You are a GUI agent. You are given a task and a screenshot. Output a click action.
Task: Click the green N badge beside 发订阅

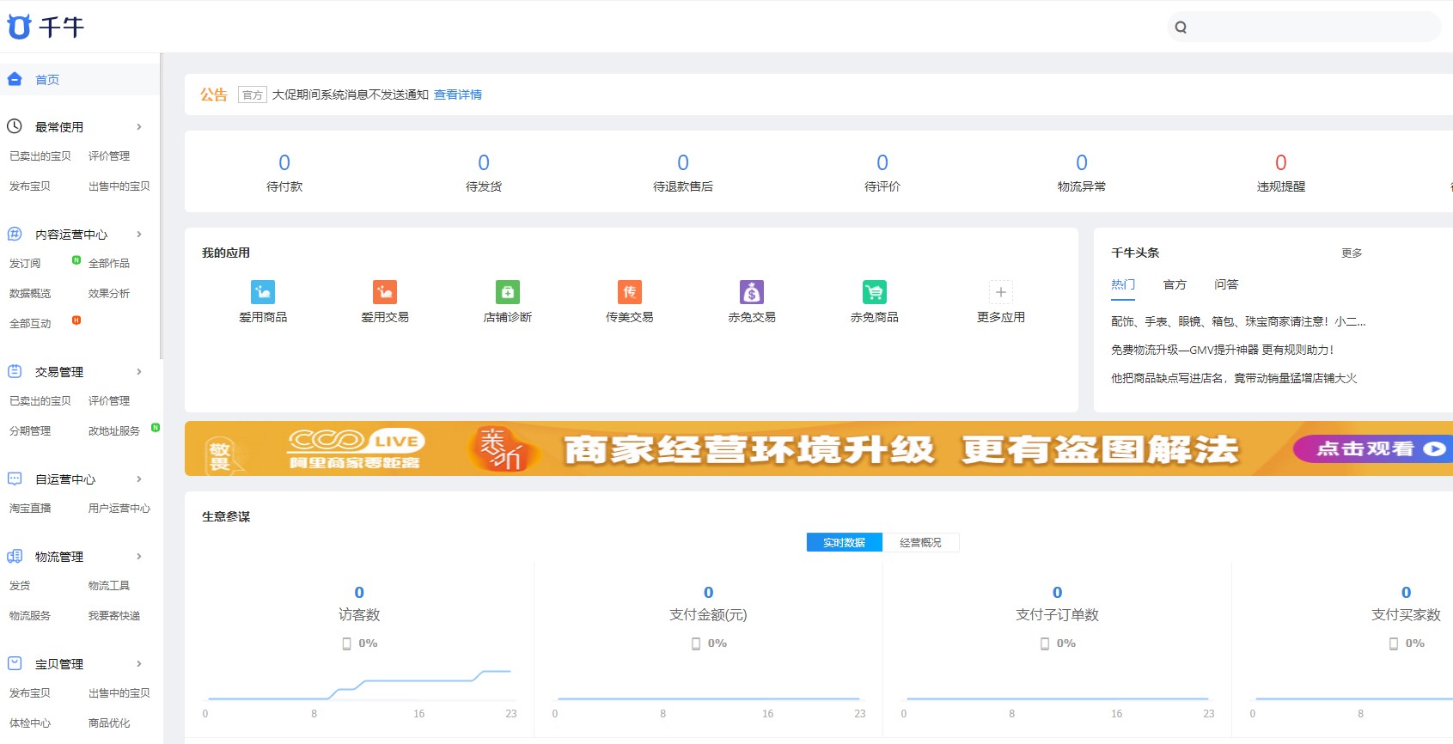click(76, 259)
